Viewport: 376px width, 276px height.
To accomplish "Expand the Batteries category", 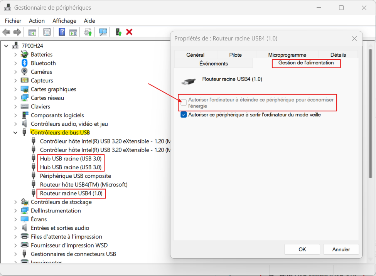I will (x=16, y=55).
